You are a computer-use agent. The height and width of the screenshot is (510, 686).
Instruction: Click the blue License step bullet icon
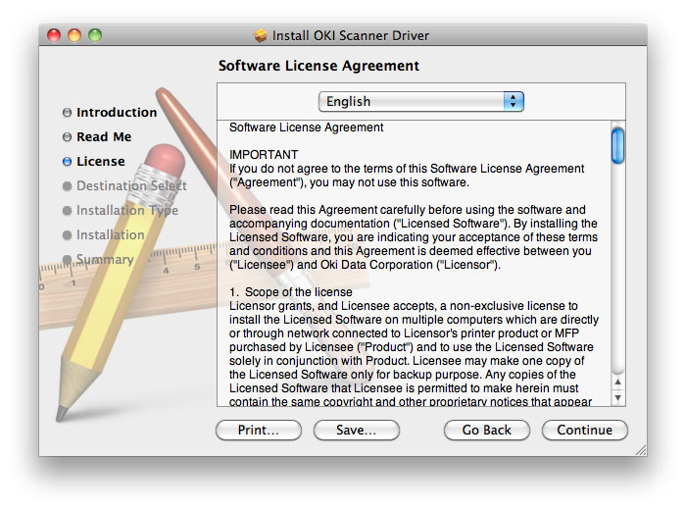pos(67,162)
